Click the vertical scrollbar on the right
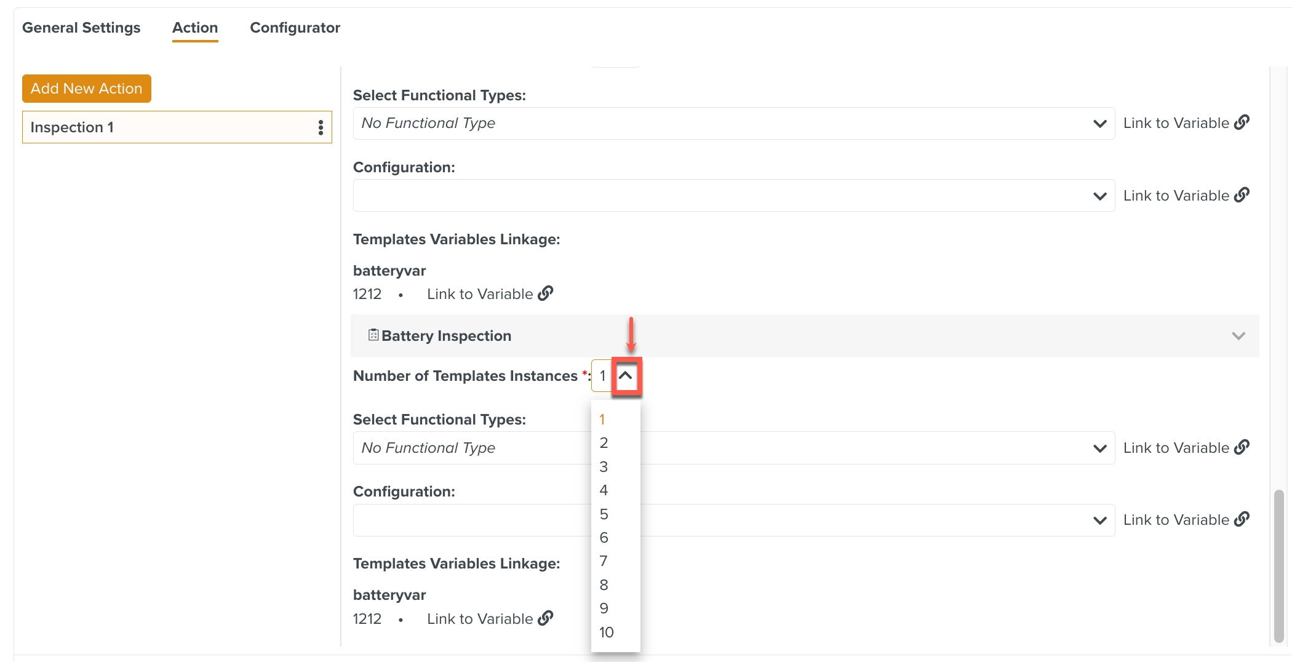Screen dimensions: 1292x662 (1278, 565)
